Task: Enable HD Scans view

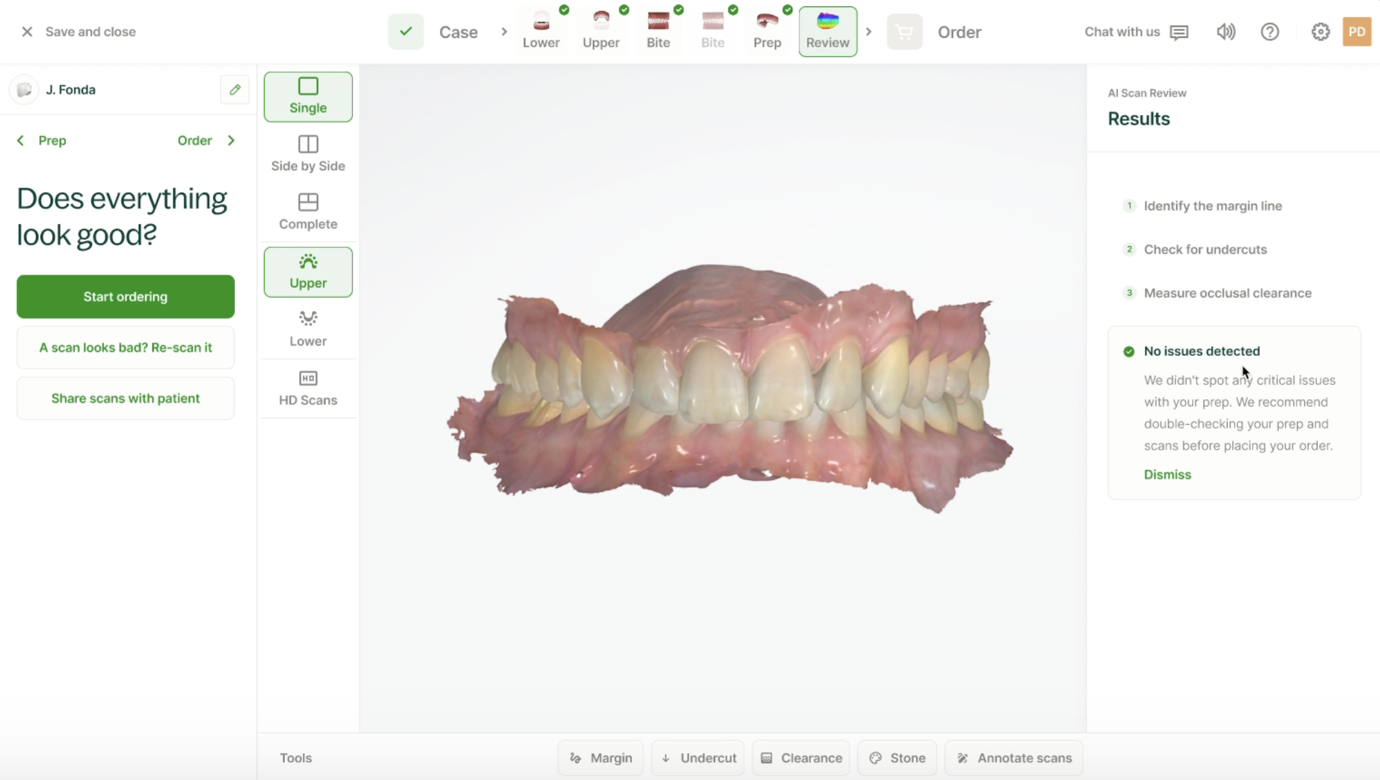Action: [x=308, y=387]
